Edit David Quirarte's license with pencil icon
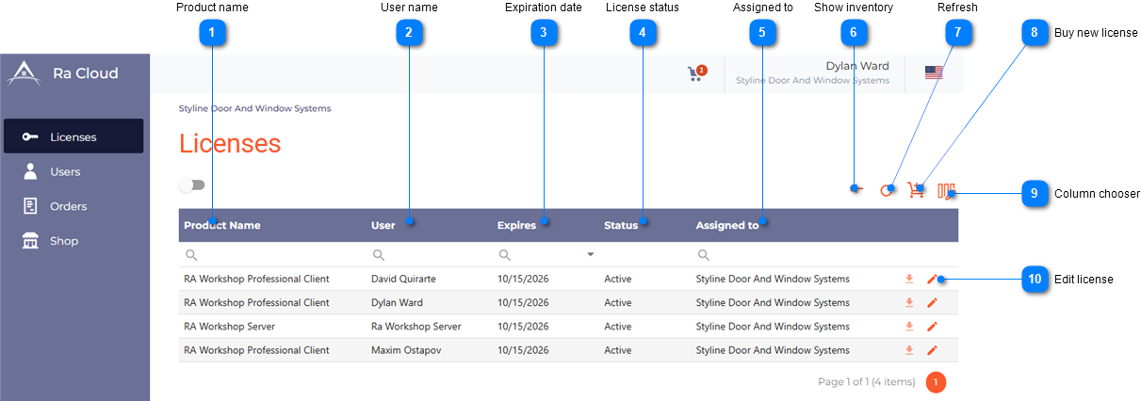Viewport: 1141px width, 401px height. coord(932,279)
